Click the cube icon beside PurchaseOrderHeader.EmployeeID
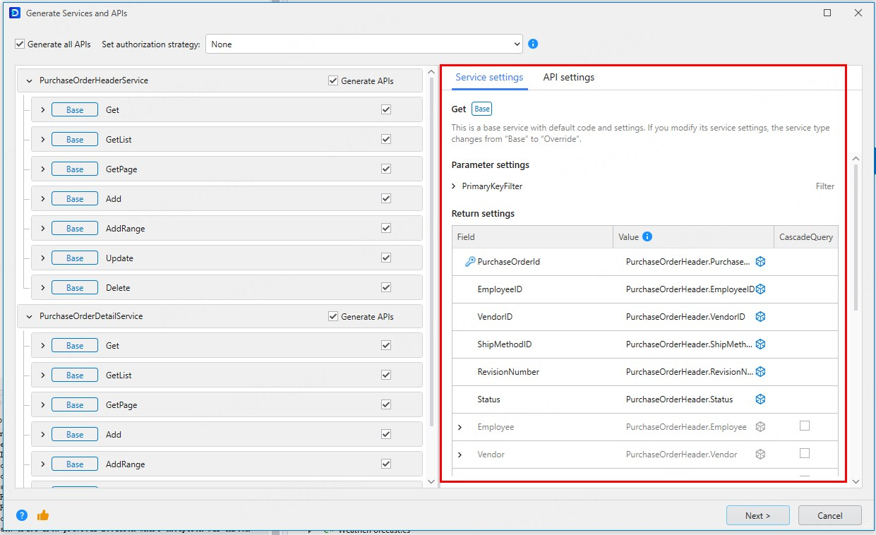Screen dimensions: 876x535 tap(760, 289)
